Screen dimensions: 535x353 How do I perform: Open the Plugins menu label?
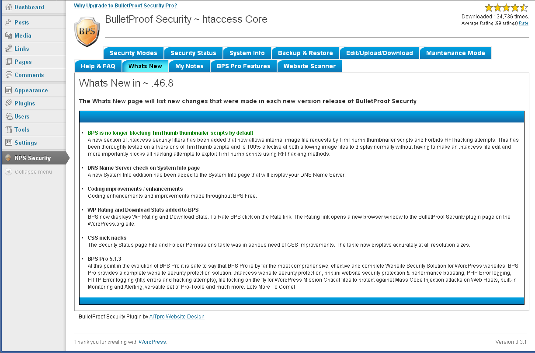(x=25, y=103)
